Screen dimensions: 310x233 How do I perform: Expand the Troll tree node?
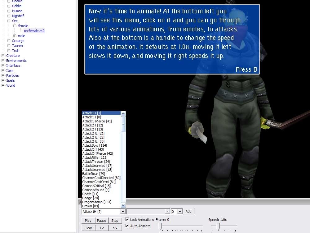point(9,51)
